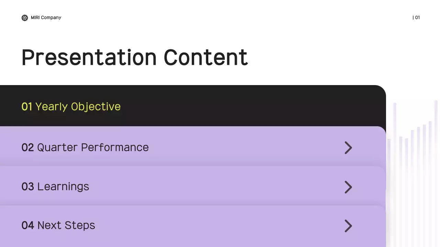Open the Quarter Performance section label
Screen dimensions: 440x247
(93, 148)
